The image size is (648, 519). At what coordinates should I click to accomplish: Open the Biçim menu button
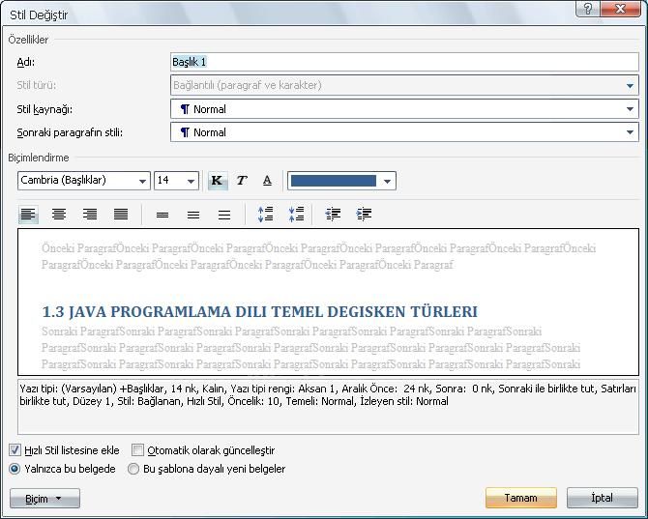pyautogui.click(x=44, y=499)
